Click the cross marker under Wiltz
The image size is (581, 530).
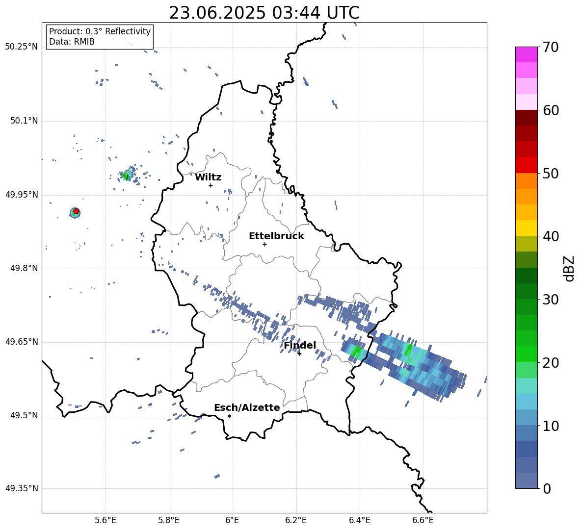coord(211,185)
